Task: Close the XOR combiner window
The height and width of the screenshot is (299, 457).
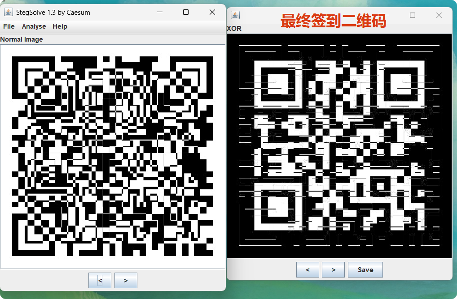Action: (439, 15)
